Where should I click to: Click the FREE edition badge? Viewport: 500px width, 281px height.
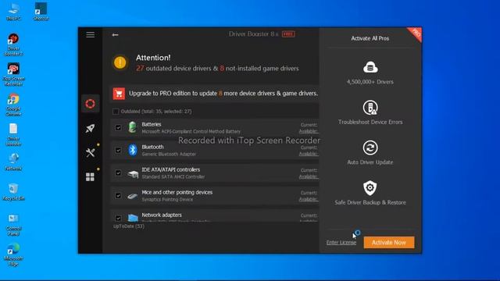pyautogui.click(x=288, y=34)
